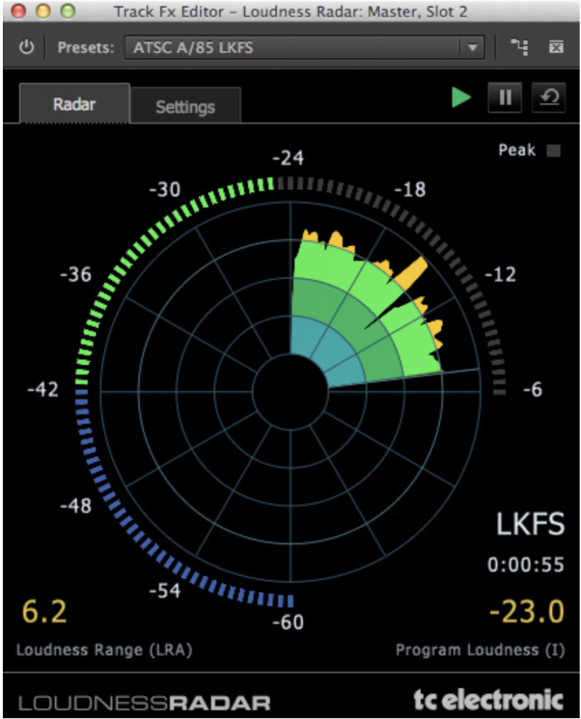Start the loudness meter with Play
The width and height of the screenshot is (581, 719).
[462, 97]
